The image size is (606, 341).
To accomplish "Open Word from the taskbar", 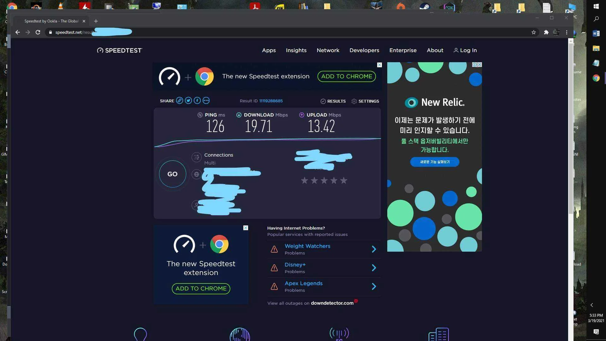I will pyautogui.click(x=596, y=33).
